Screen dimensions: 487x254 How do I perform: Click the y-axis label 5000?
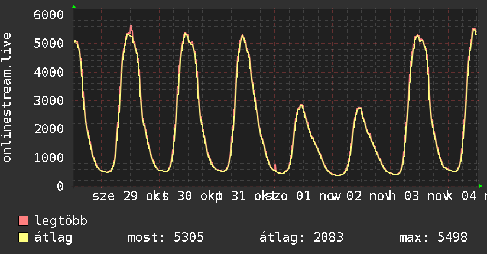pos(49,44)
